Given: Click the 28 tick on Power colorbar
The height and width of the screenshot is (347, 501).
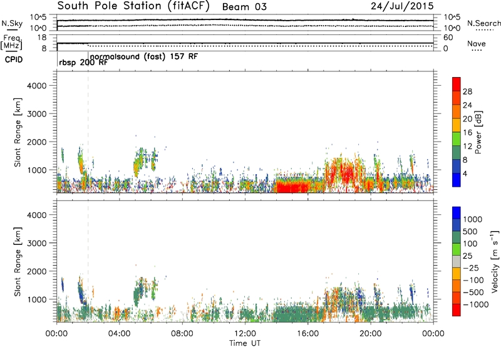Looking at the screenshot, I should point(467,91).
